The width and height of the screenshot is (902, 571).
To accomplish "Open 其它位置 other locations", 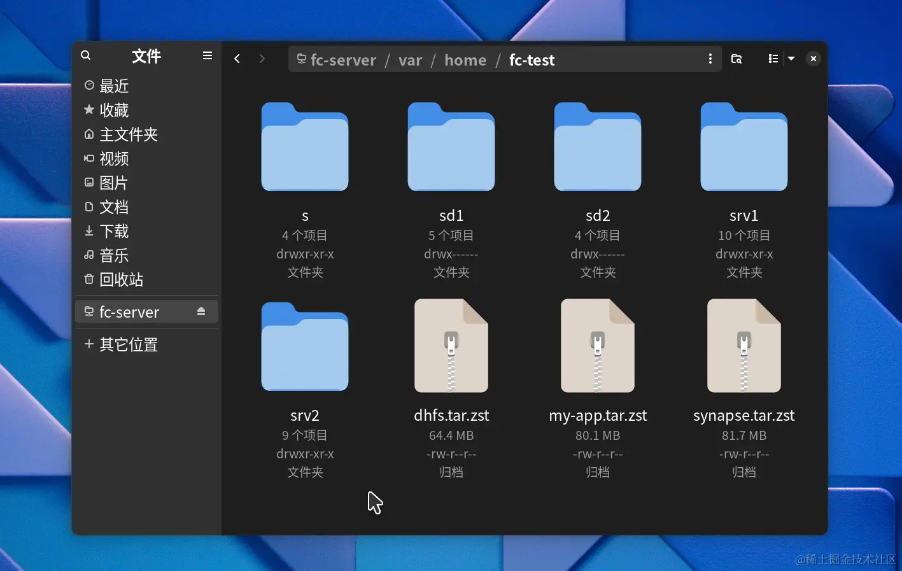I will (x=146, y=344).
